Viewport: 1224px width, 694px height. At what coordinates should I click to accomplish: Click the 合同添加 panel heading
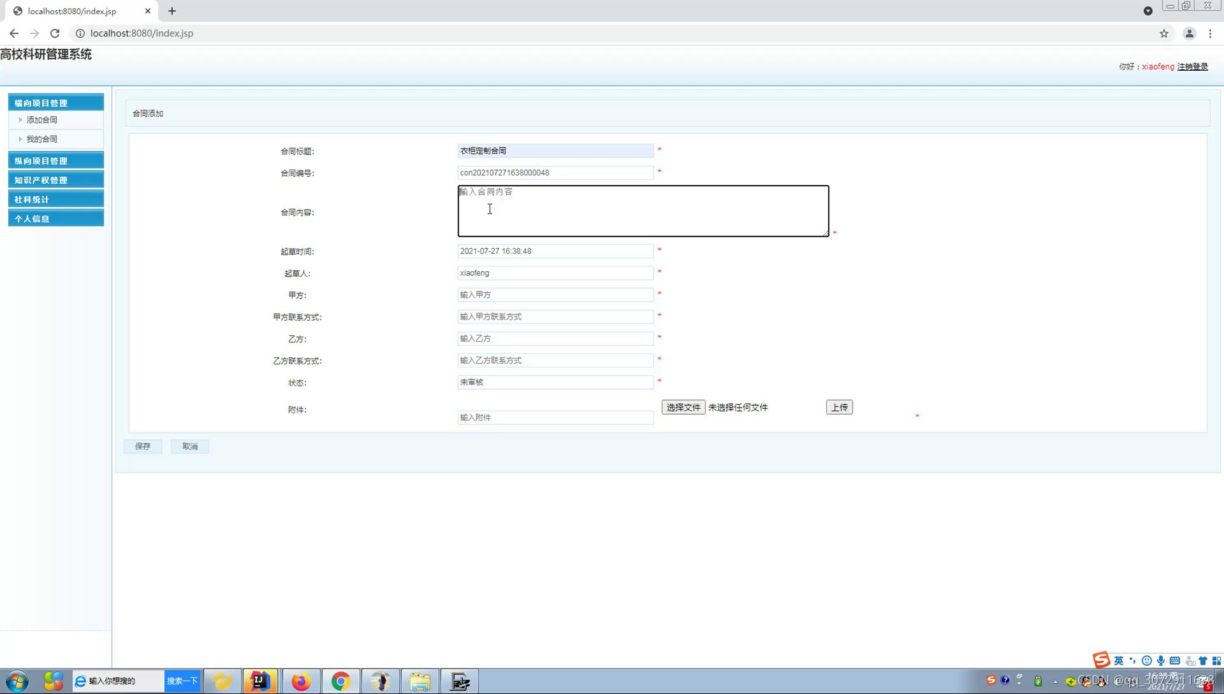(148, 114)
